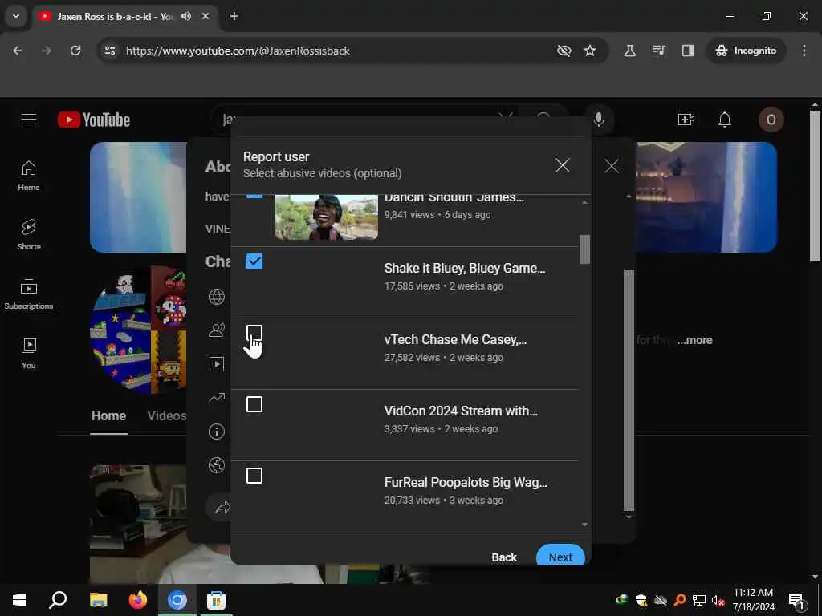This screenshot has width=822, height=616.
Task: Start voice search with microphone icon
Action: 599,120
